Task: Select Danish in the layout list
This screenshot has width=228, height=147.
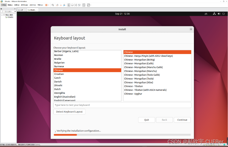Action: click(87, 81)
